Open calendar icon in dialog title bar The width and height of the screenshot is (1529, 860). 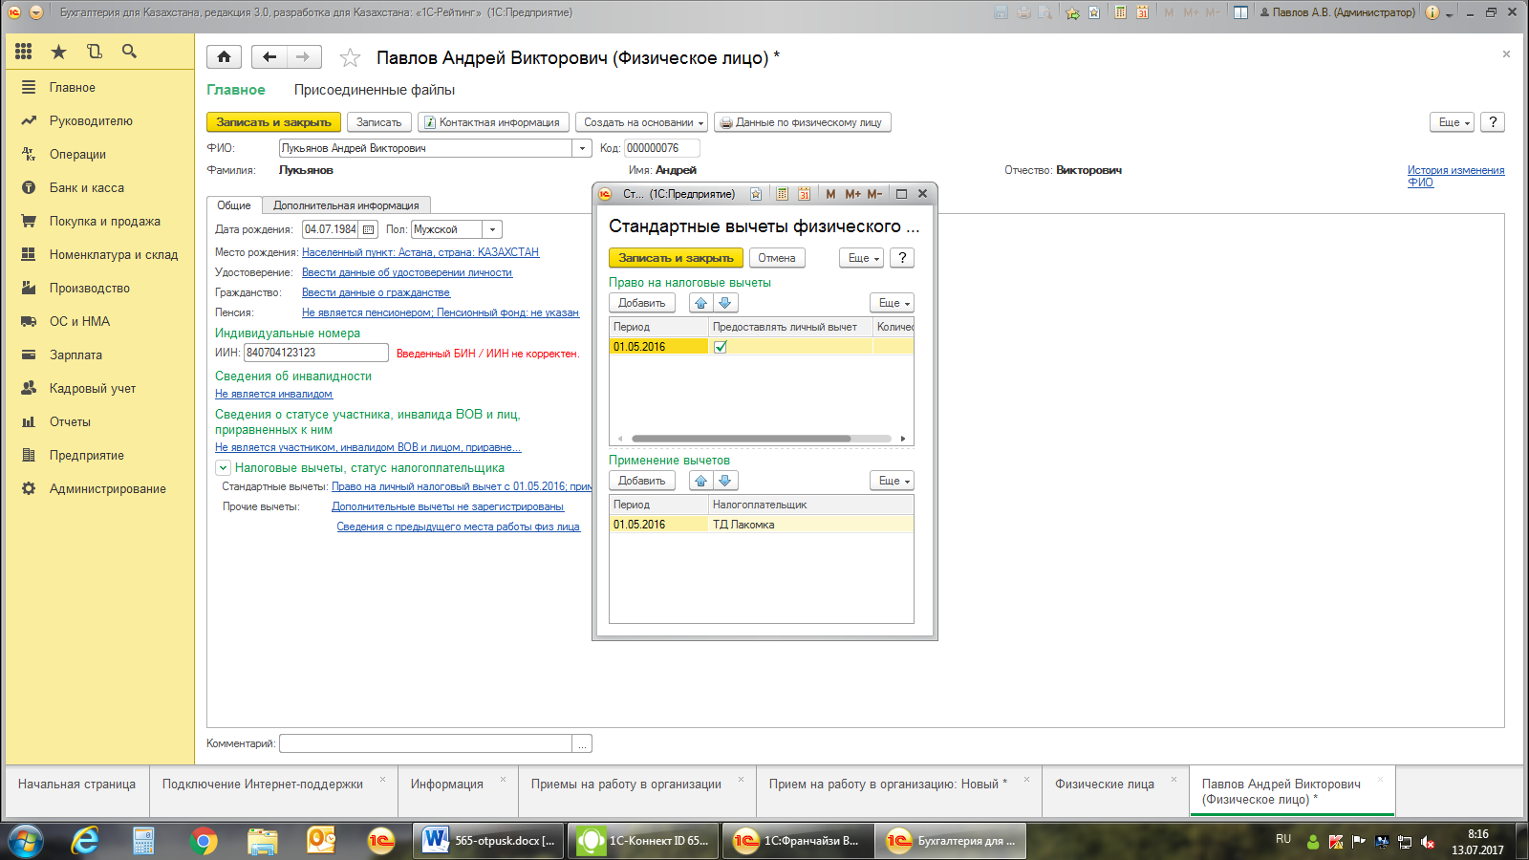pyautogui.click(x=804, y=194)
